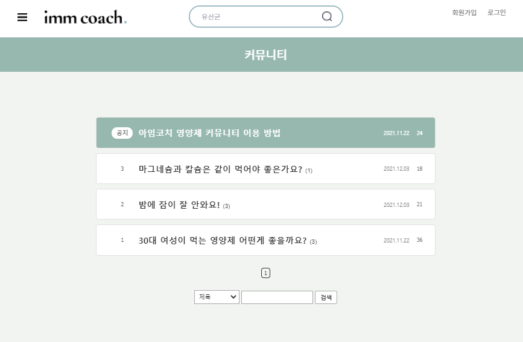Expand the 제목 search-type dropdown

coord(217,297)
